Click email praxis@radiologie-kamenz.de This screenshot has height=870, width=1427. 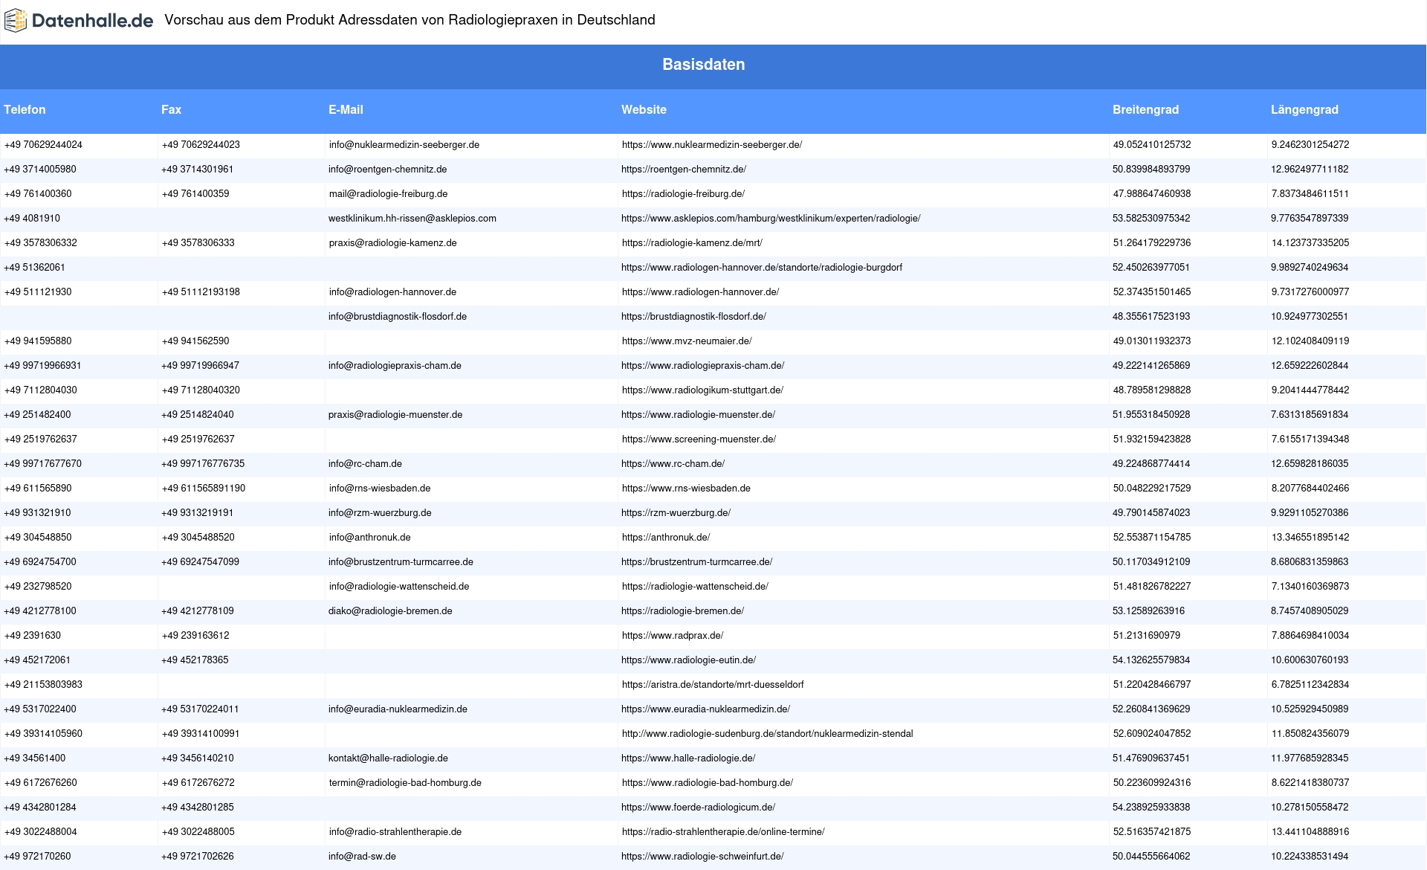[393, 243]
